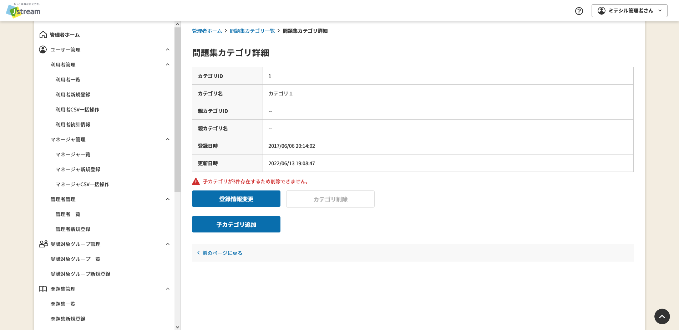Collapse the 利用者管理 submenu chevron
The width and height of the screenshot is (679, 330).
coord(168,64)
